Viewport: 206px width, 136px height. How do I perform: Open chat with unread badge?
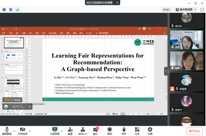96,131
